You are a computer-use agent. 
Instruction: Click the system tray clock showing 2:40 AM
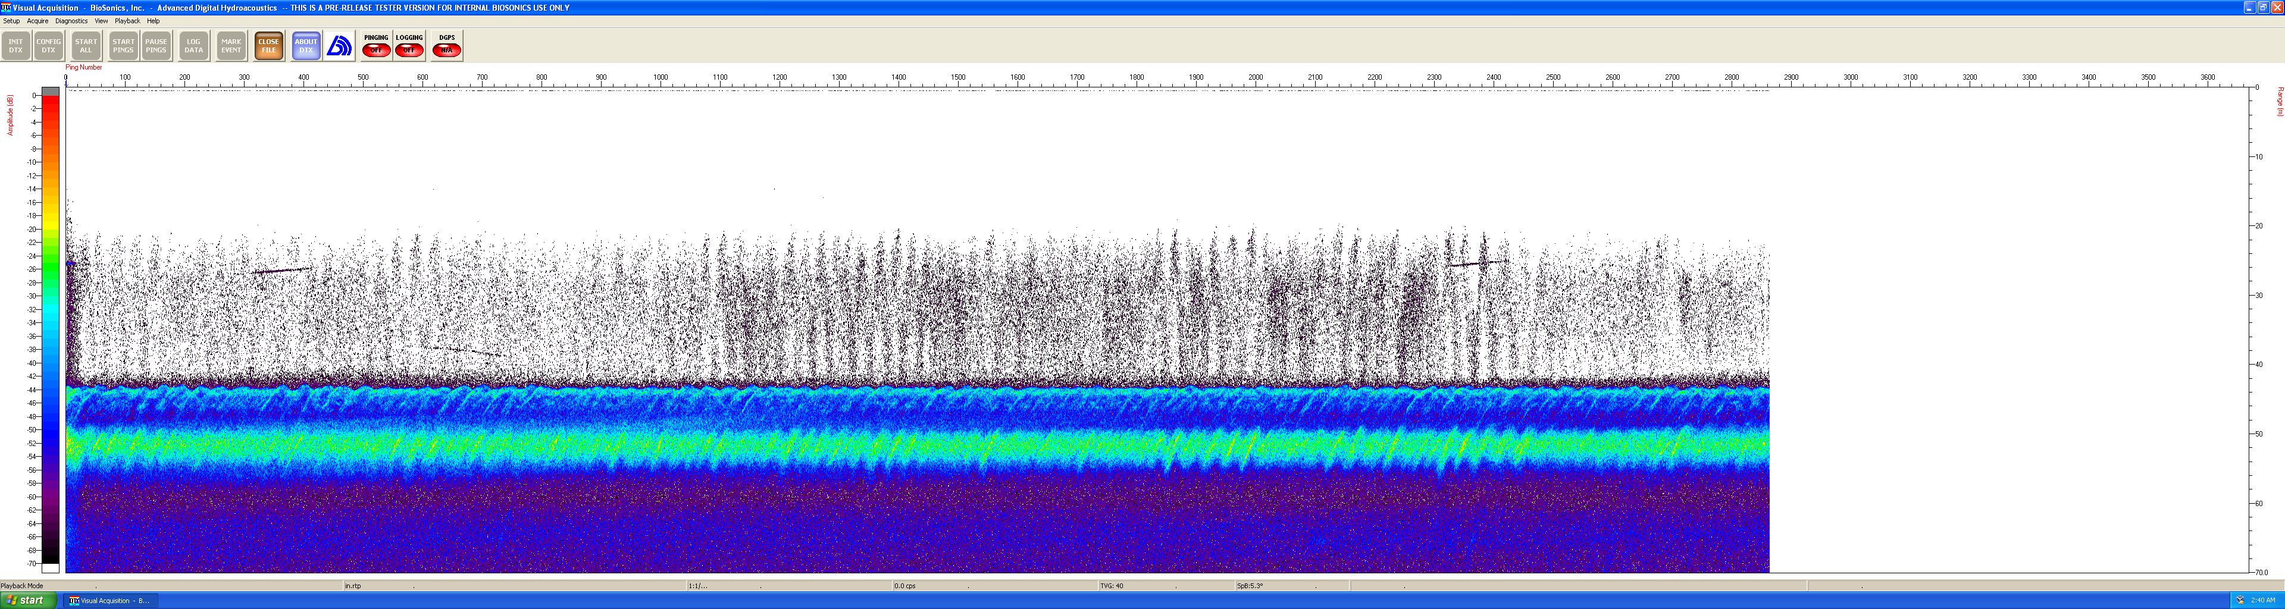point(2263,601)
